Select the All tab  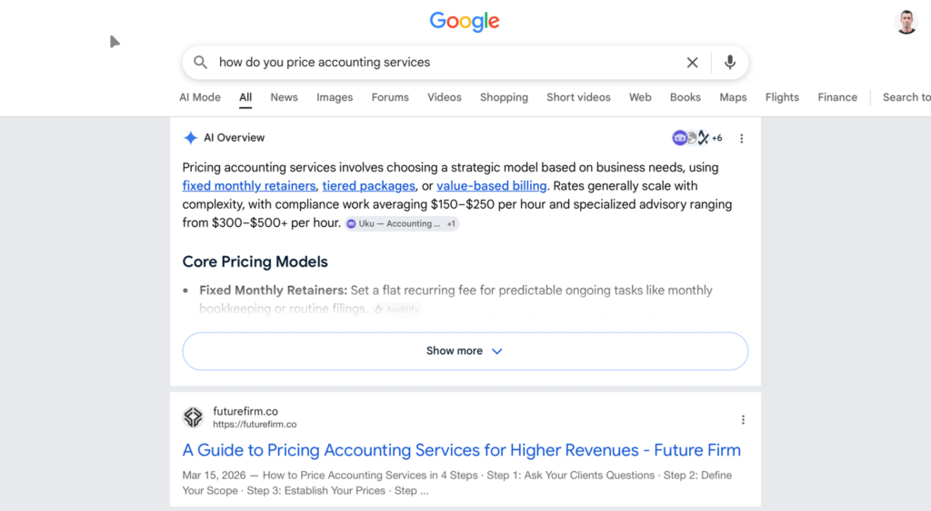click(245, 97)
